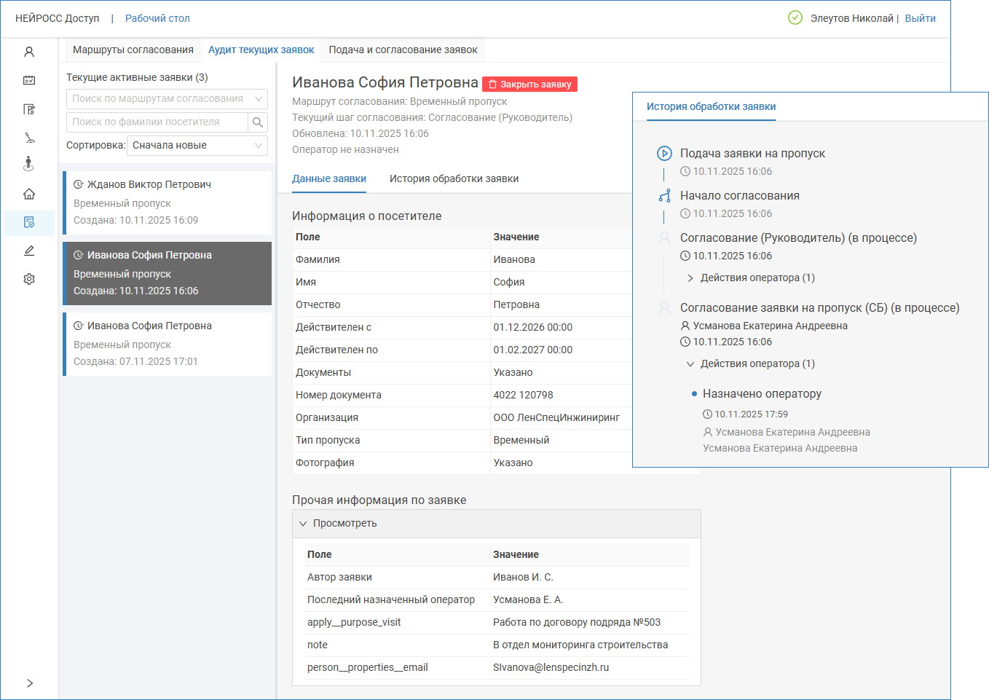Open the home icon in sidebar
Viewport: 989px width, 700px height.
[29, 194]
